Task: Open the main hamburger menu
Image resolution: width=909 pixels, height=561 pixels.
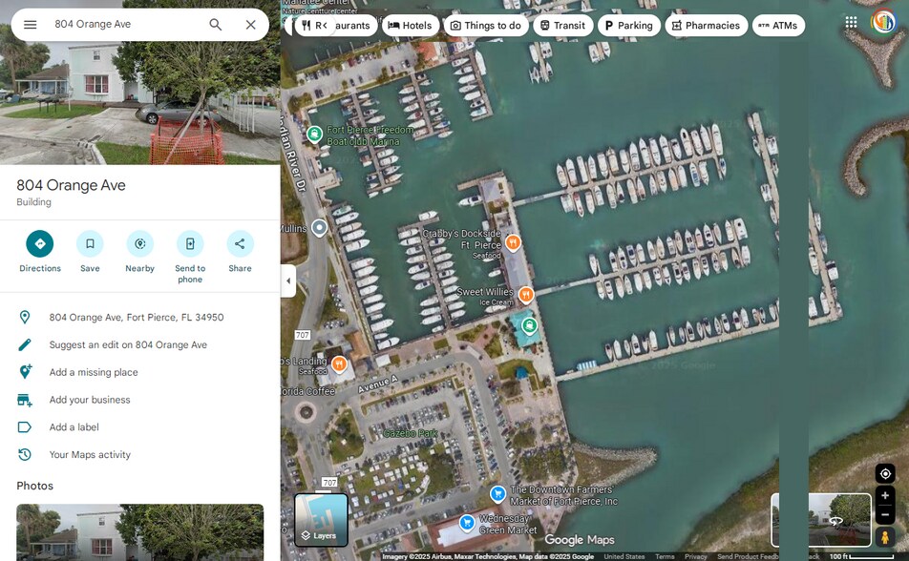Action: 30,23
